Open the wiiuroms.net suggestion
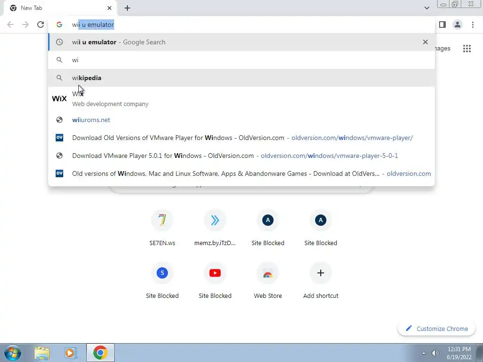 point(241,120)
